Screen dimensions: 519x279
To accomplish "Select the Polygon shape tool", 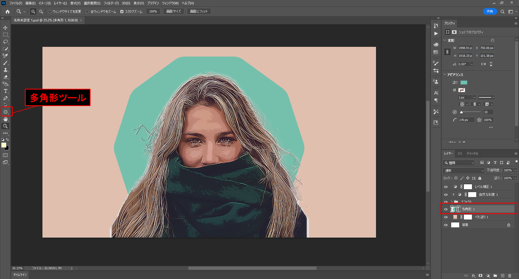I will (5, 112).
